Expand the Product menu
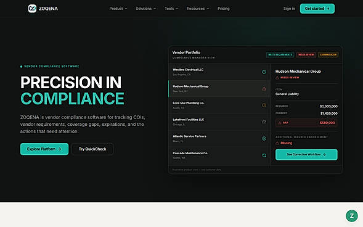363x227 pixels. [118, 9]
